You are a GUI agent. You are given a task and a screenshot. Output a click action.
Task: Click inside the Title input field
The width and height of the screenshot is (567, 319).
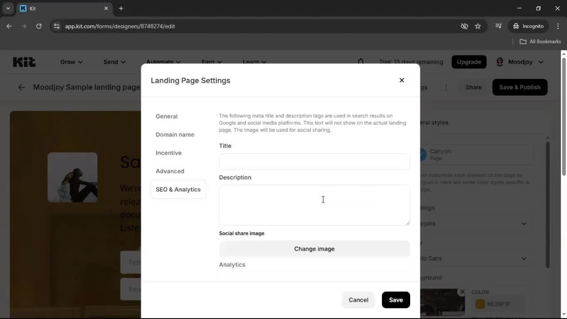(314, 161)
